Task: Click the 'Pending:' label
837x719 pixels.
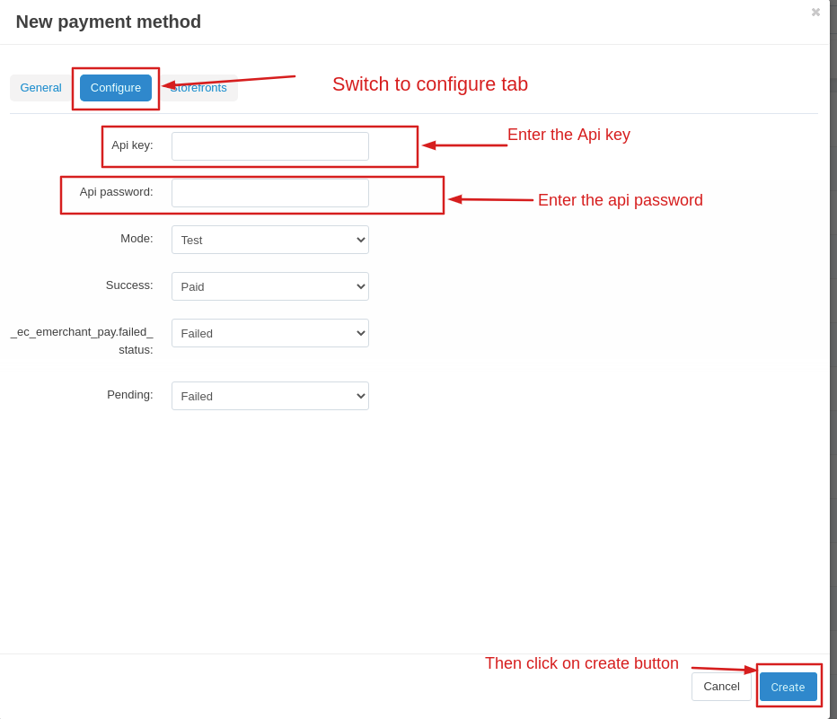Action: [129, 395]
